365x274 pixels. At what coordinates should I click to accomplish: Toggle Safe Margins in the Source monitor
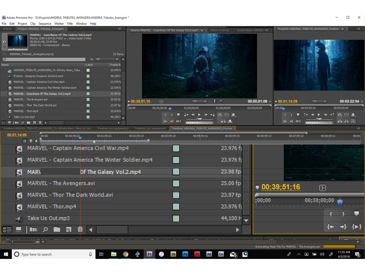coord(227,115)
